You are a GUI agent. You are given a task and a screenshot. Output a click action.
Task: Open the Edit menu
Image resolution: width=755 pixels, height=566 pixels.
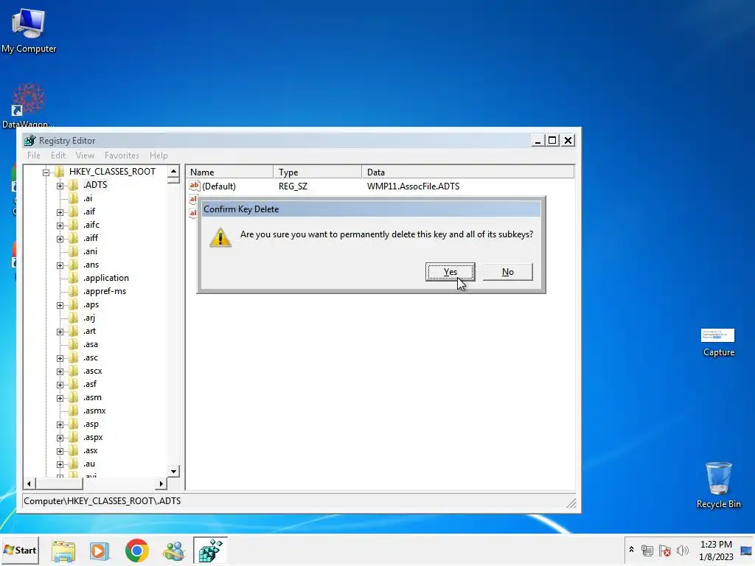(x=58, y=156)
